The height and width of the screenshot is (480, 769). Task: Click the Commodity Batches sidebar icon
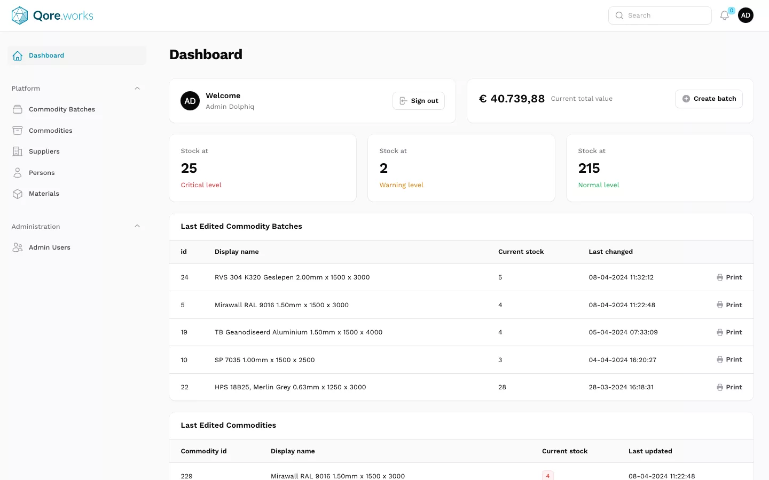18,109
